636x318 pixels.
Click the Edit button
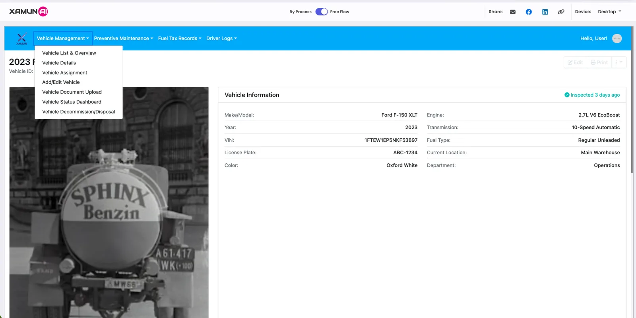[575, 62]
